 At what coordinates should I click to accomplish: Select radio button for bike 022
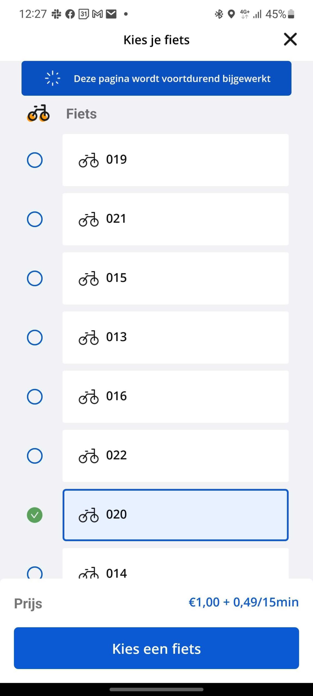35,456
